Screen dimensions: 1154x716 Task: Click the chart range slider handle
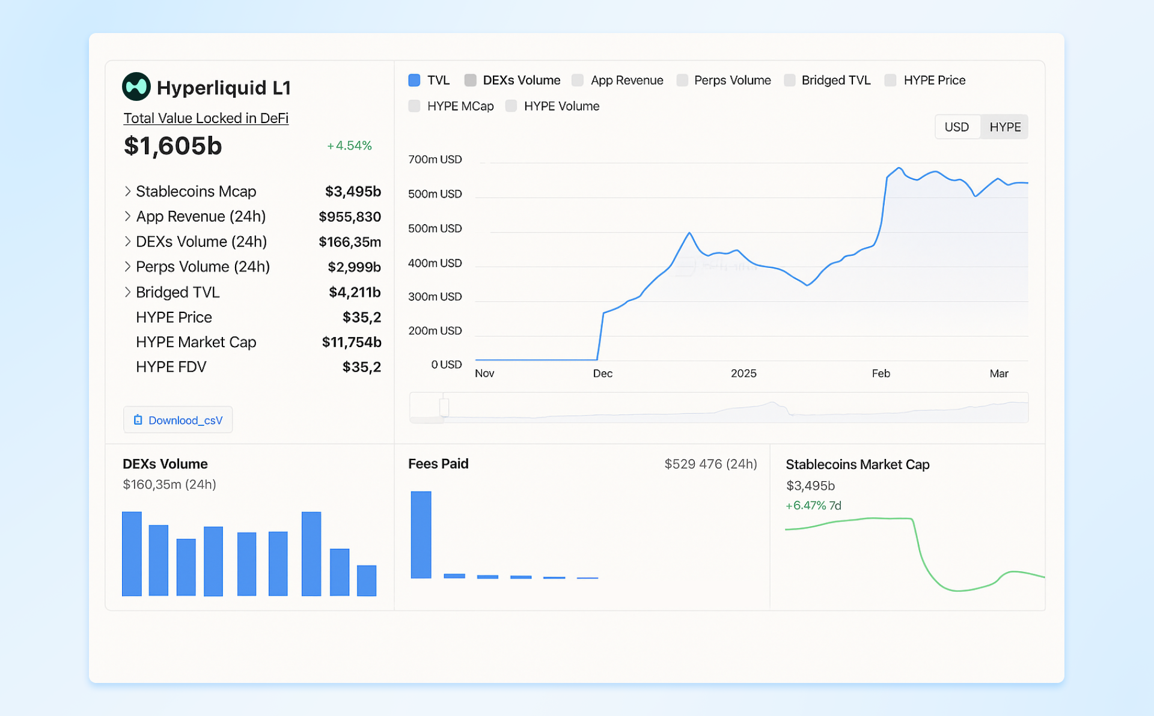coord(444,407)
